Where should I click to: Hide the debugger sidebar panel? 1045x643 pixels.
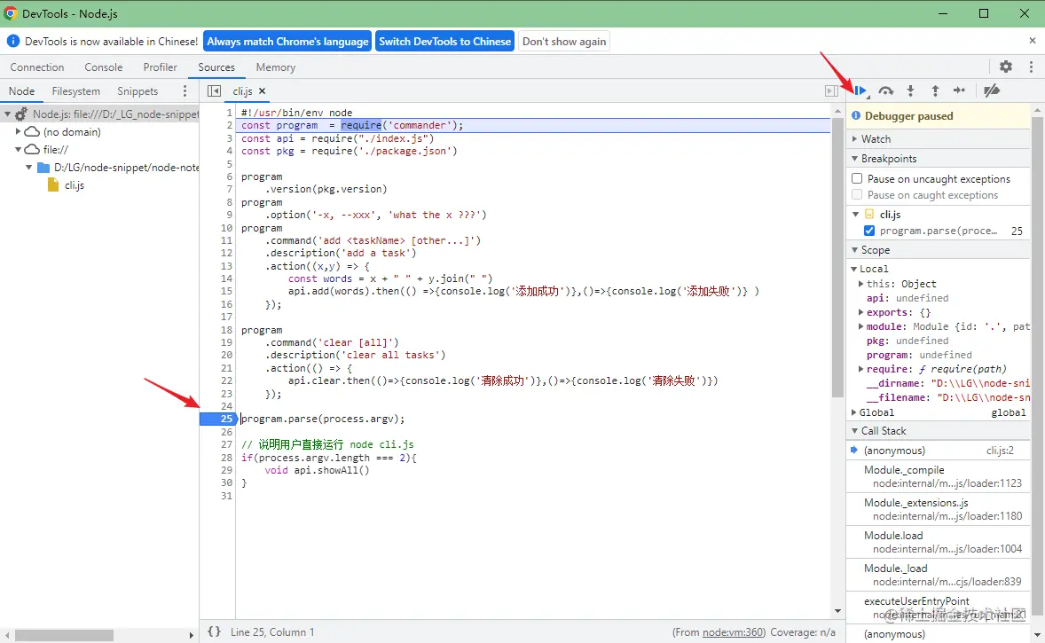[x=831, y=91]
